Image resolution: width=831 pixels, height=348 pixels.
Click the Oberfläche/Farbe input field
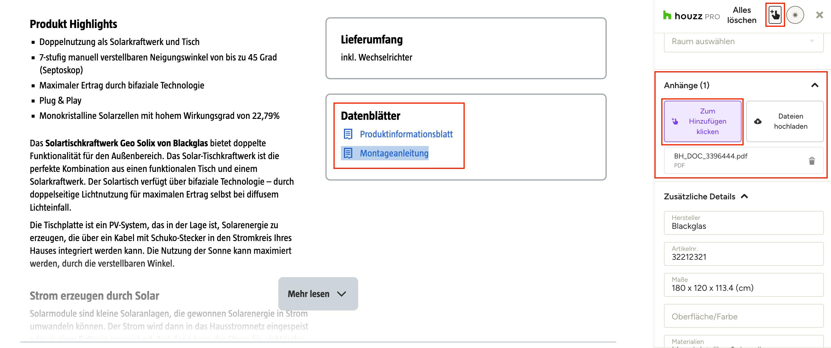pos(744,316)
